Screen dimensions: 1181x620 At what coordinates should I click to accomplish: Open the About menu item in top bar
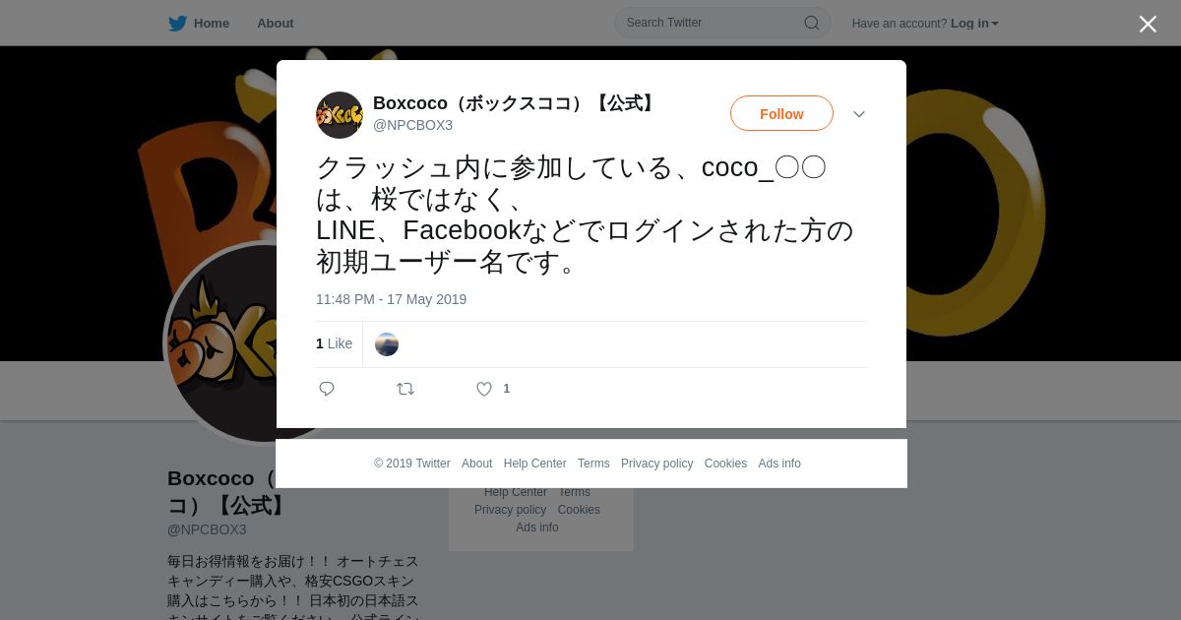(276, 24)
